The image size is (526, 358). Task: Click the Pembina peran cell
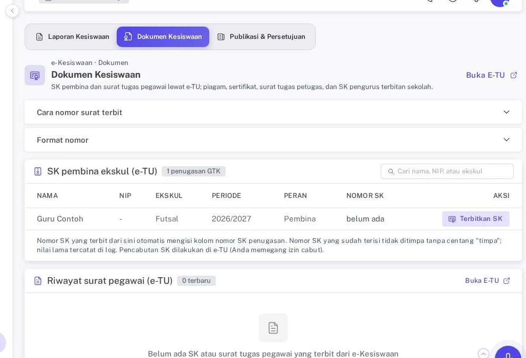point(299,219)
